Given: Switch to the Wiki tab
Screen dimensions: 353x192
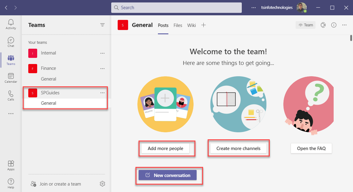Looking at the screenshot, I should point(191,25).
